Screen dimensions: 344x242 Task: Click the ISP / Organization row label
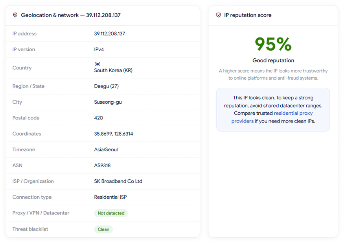(33, 181)
